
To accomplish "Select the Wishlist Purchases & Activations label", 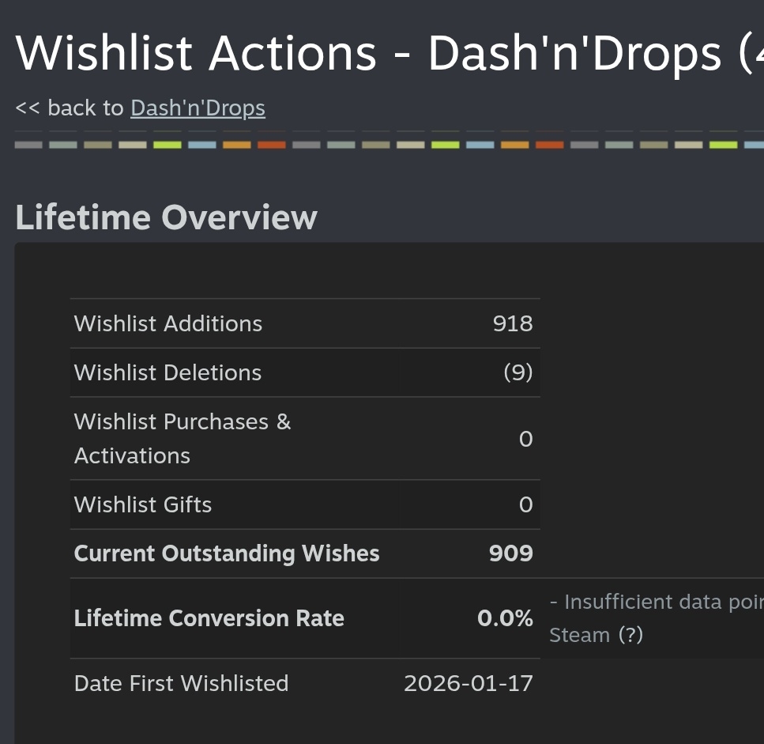I will coord(182,439).
